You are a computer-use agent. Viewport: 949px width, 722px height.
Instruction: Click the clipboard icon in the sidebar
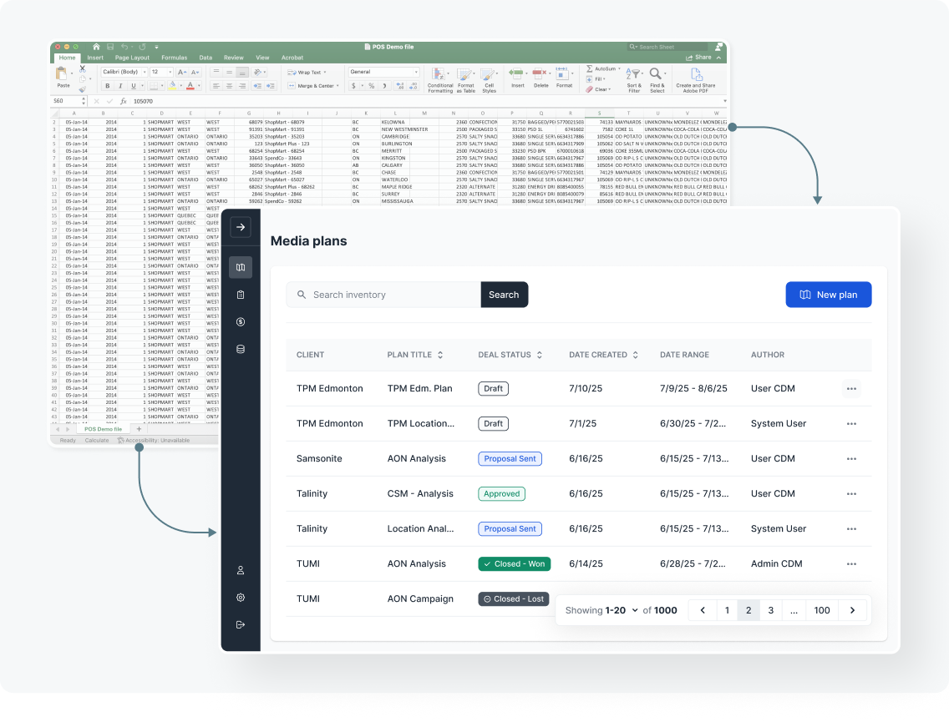coord(241,295)
